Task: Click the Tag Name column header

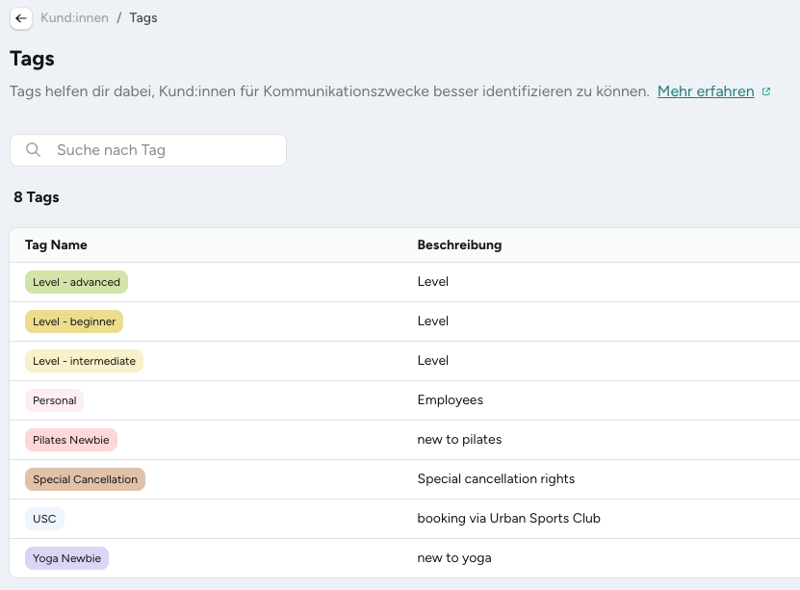Action: coord(56,244)
